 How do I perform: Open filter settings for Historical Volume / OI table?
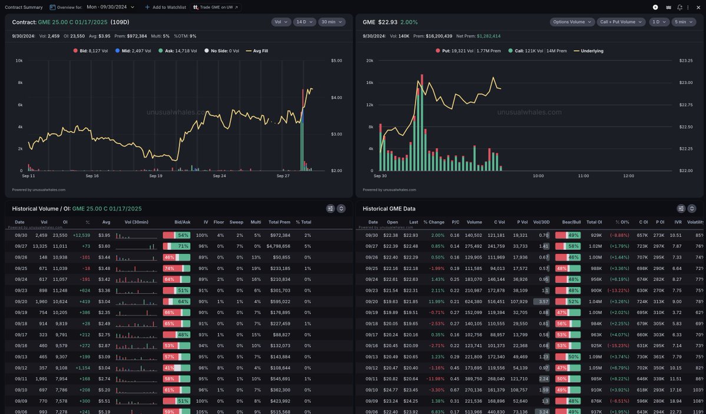(330, 208)
